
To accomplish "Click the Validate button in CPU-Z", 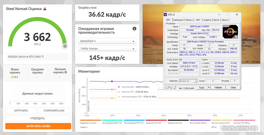I will click(x=218, y=87).
